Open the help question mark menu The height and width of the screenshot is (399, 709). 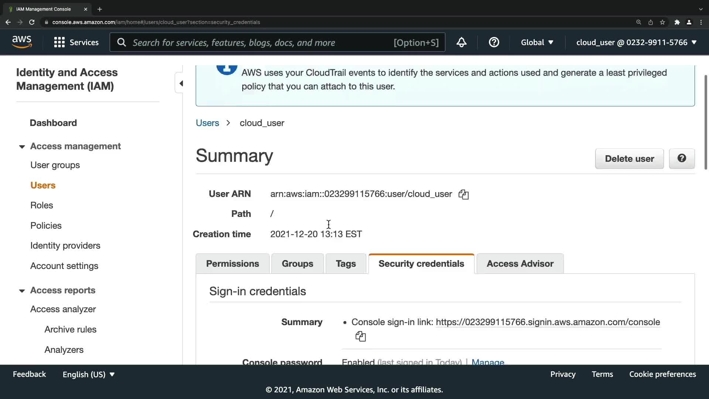[x=494, y=42]
